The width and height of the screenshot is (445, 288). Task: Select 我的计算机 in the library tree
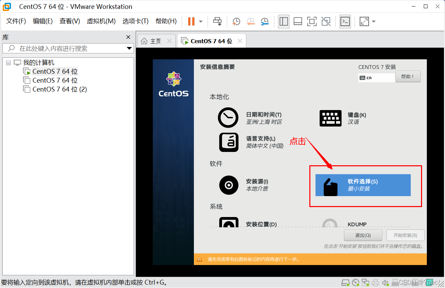tap(39, 63)
